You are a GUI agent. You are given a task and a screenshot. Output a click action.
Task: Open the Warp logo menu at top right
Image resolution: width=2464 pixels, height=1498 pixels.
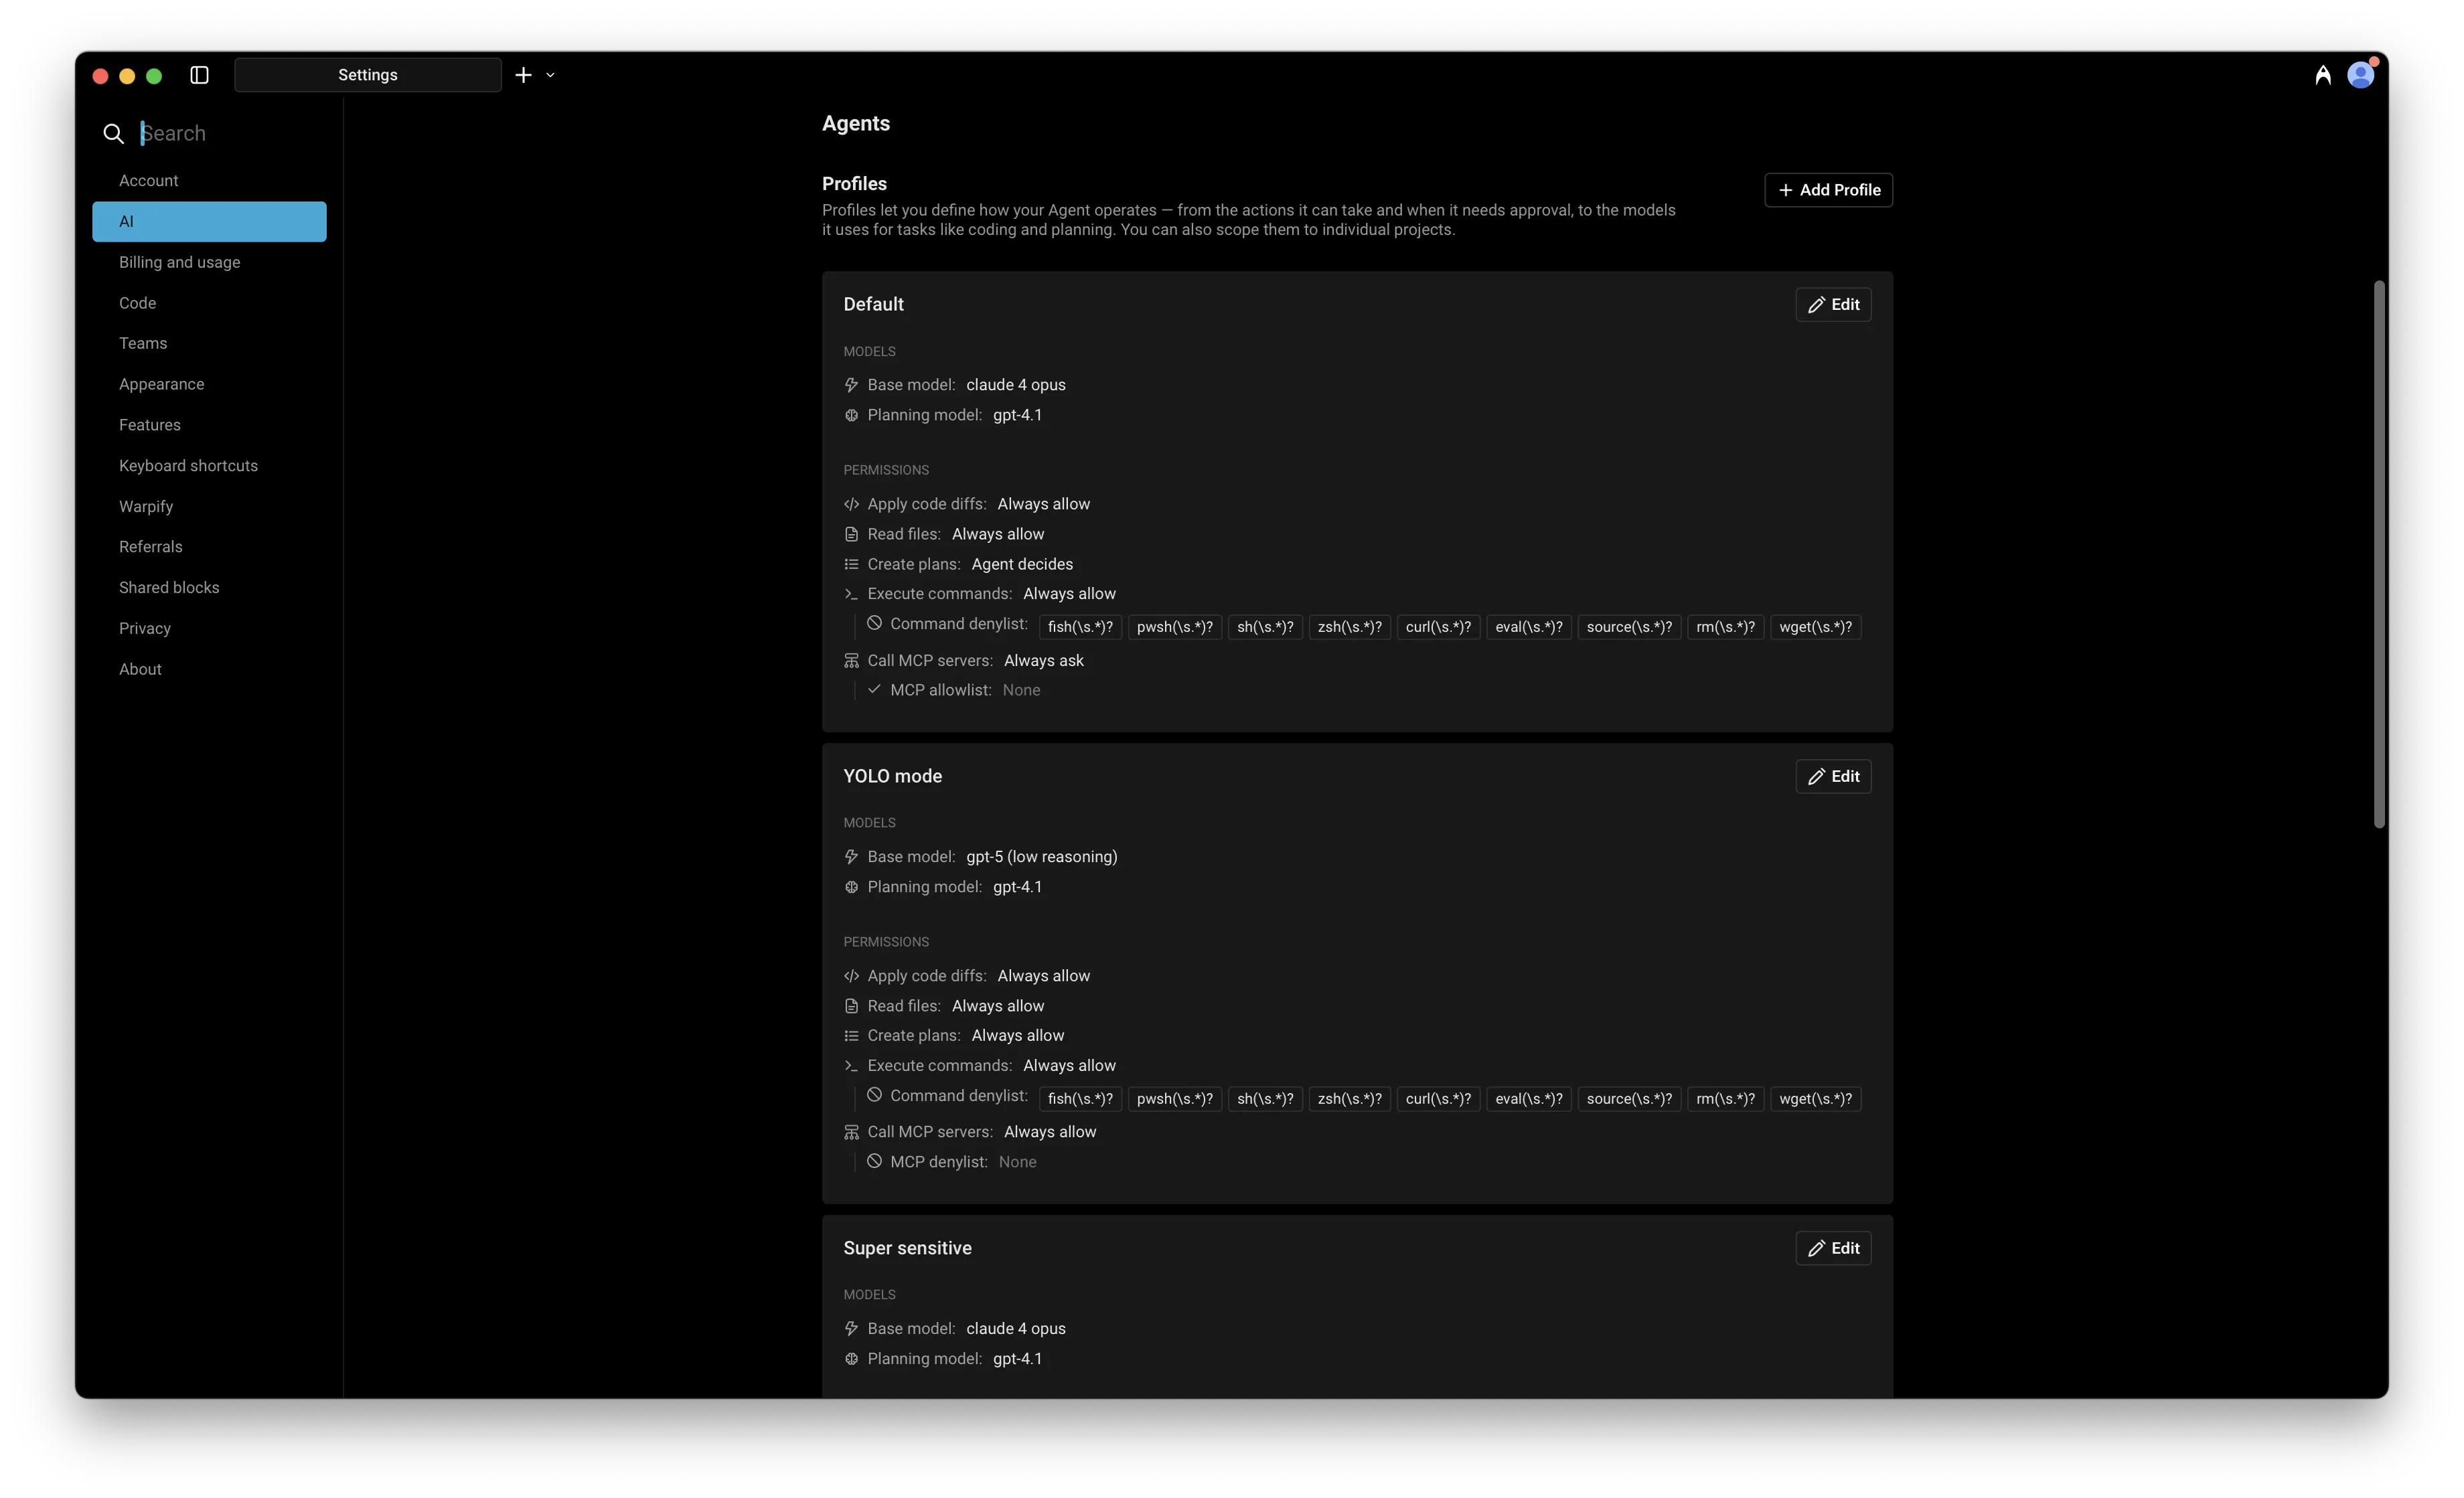[x=2323, y=74]
